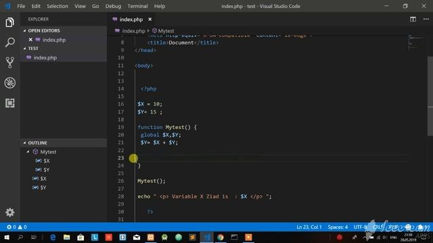Image resolution: width=433 pixels, height=243 pixels.
Task: Click the vertical editor scrollbar
Action: pos(430,96)
